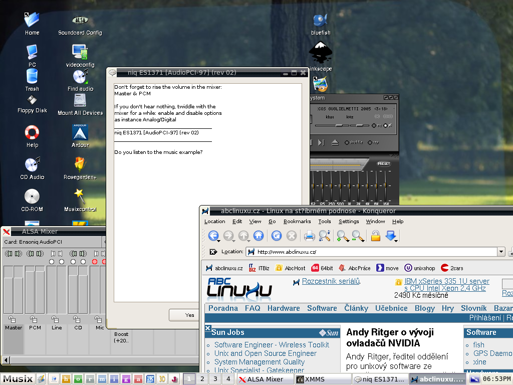
Task: Bring ALSA Mixer forward from the taskbar
Action: 266,379
